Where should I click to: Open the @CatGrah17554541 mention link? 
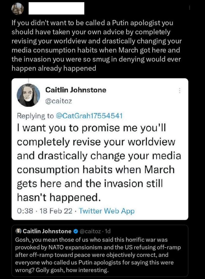point(89,116)
